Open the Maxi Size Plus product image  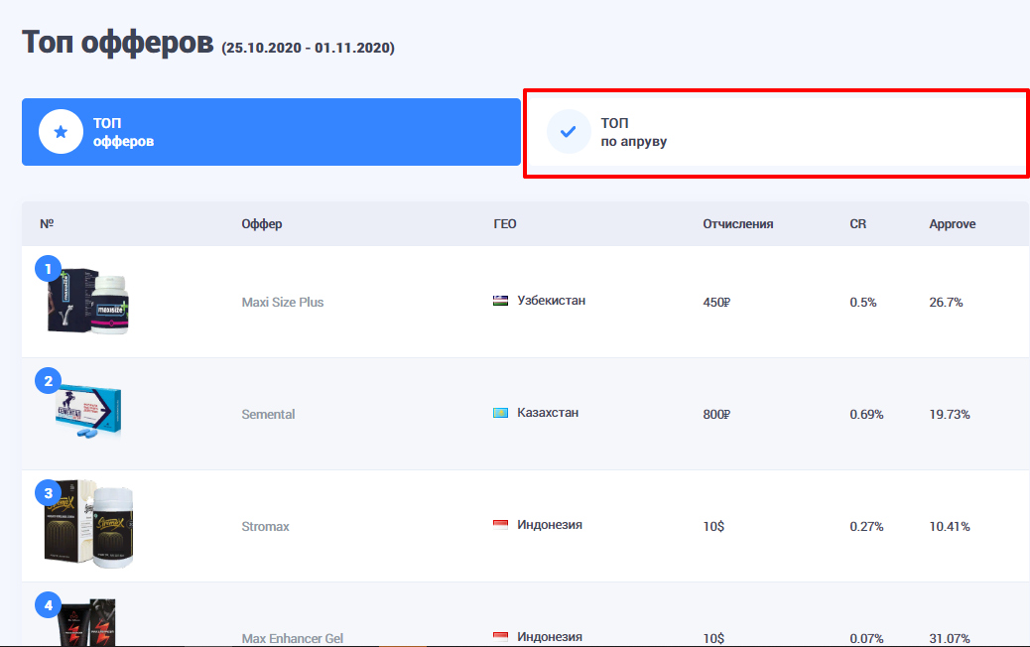click(x=88, y=302)
